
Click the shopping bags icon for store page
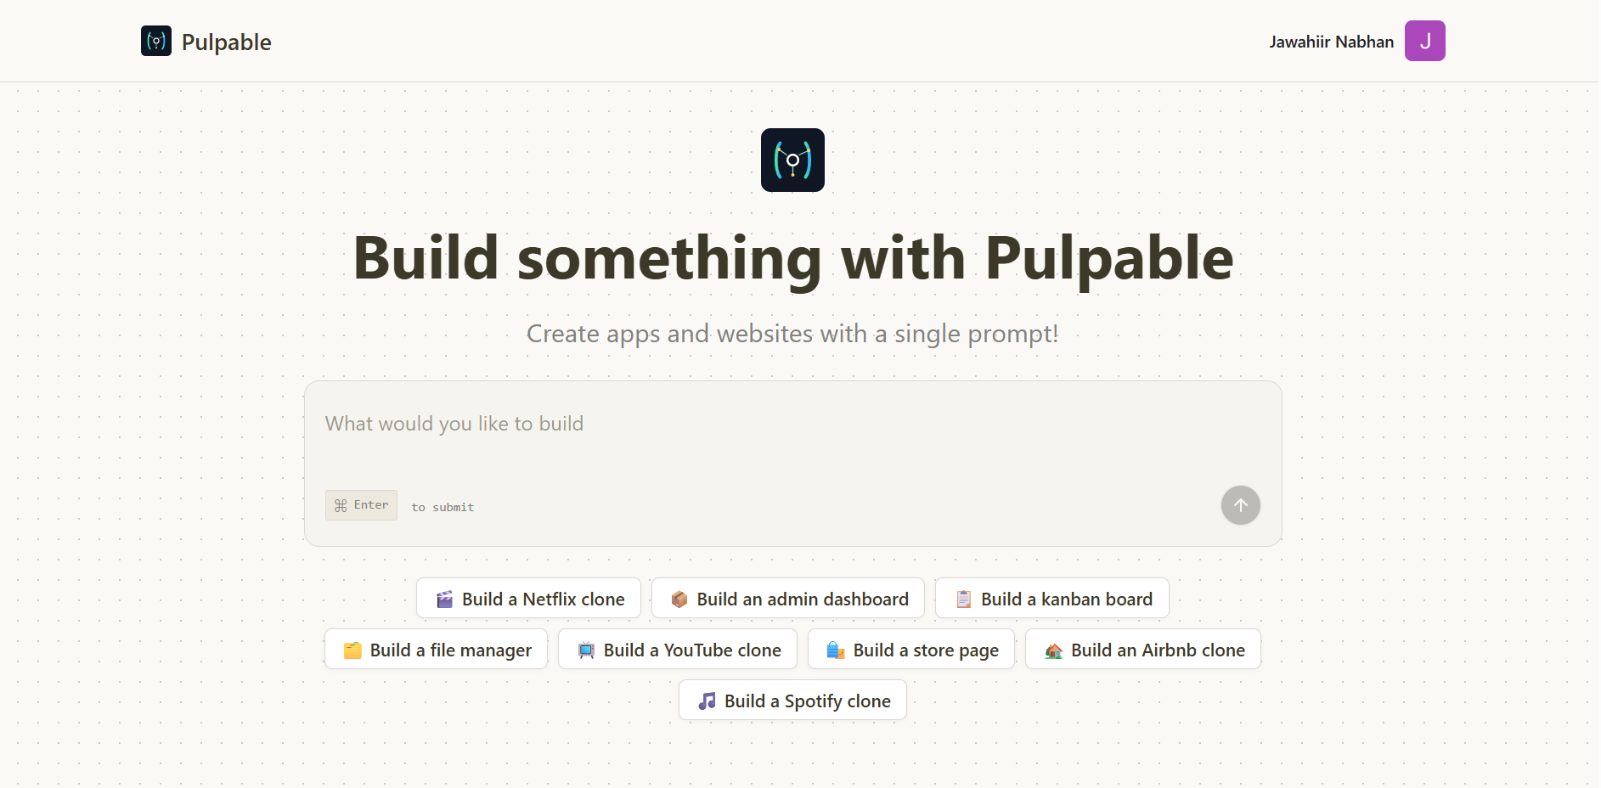[836, 650]
